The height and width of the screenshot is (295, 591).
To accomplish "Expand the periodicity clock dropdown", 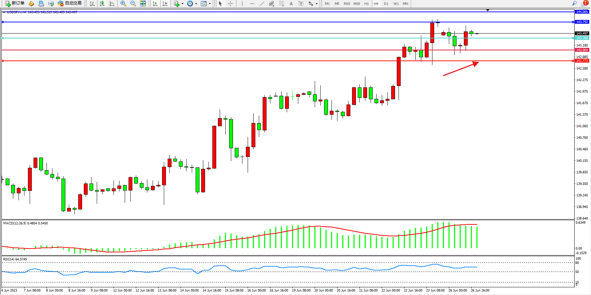I will [196, 4].
